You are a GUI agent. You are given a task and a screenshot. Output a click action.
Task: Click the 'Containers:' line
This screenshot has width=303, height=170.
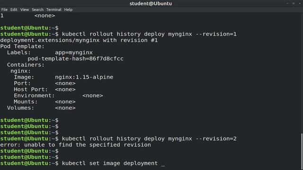[x=26, y=65]
